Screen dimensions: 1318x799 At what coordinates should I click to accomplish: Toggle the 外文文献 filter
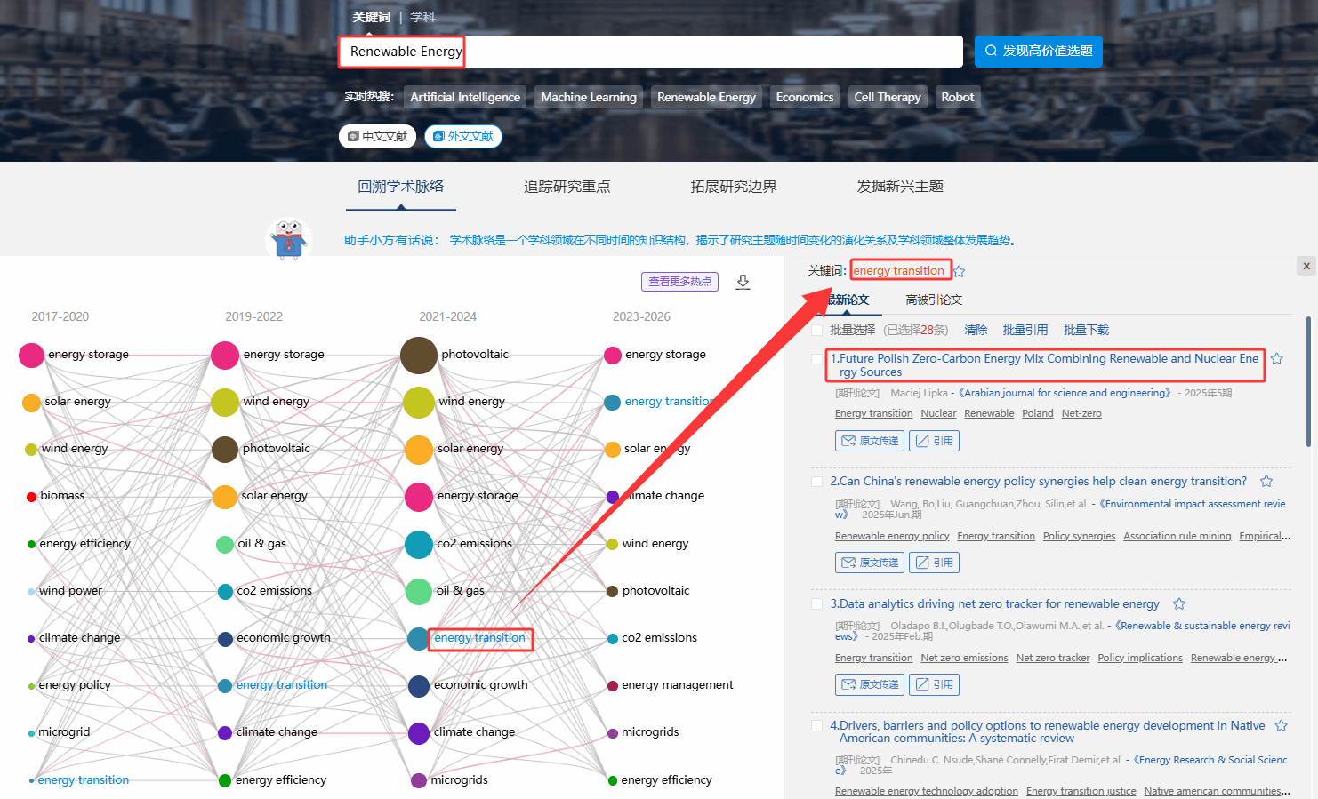pyautogui.click(x=463, y=136)
